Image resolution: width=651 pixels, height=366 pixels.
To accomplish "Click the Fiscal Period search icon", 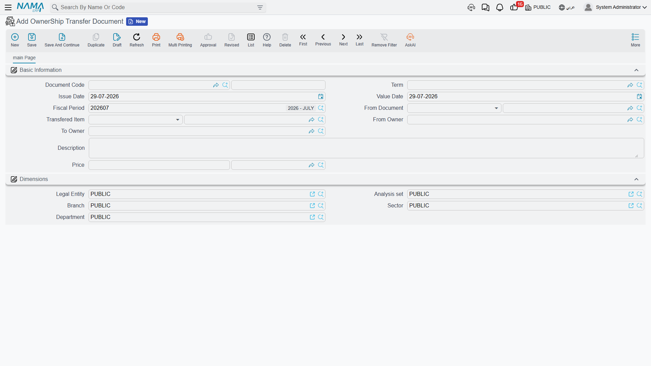I will click(321, 108).
